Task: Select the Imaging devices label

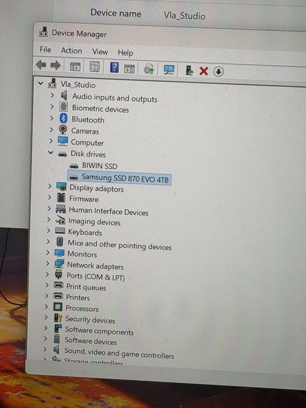Action: [x=94, y=222]
